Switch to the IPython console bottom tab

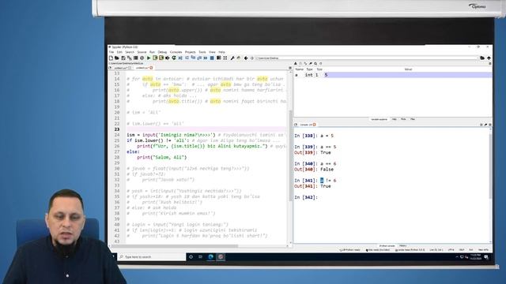click(387, 245)
